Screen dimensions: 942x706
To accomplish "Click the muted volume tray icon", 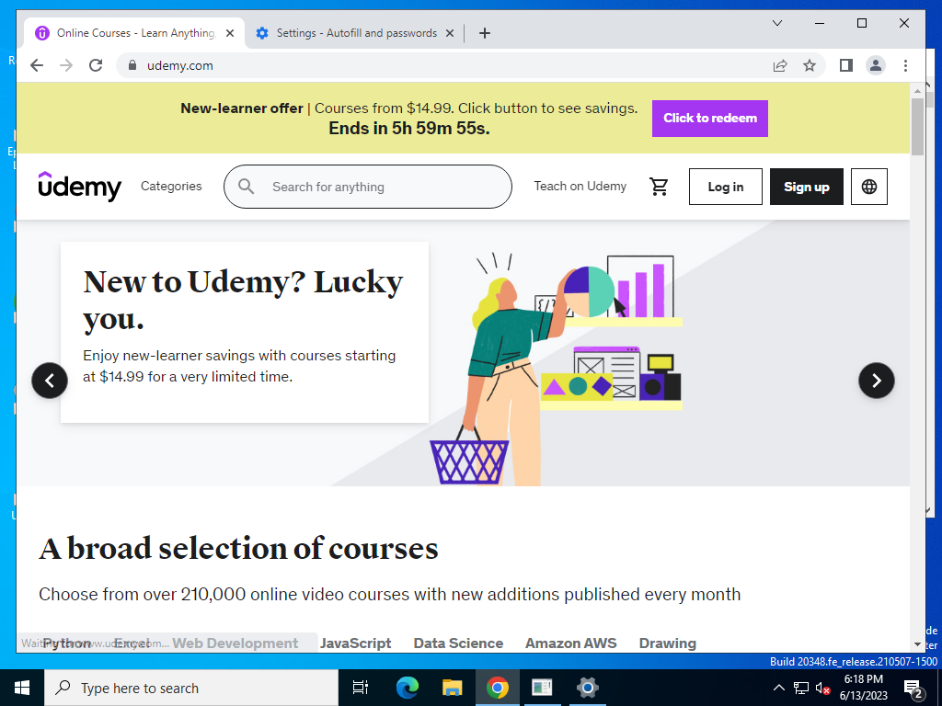I will point(822,688).
